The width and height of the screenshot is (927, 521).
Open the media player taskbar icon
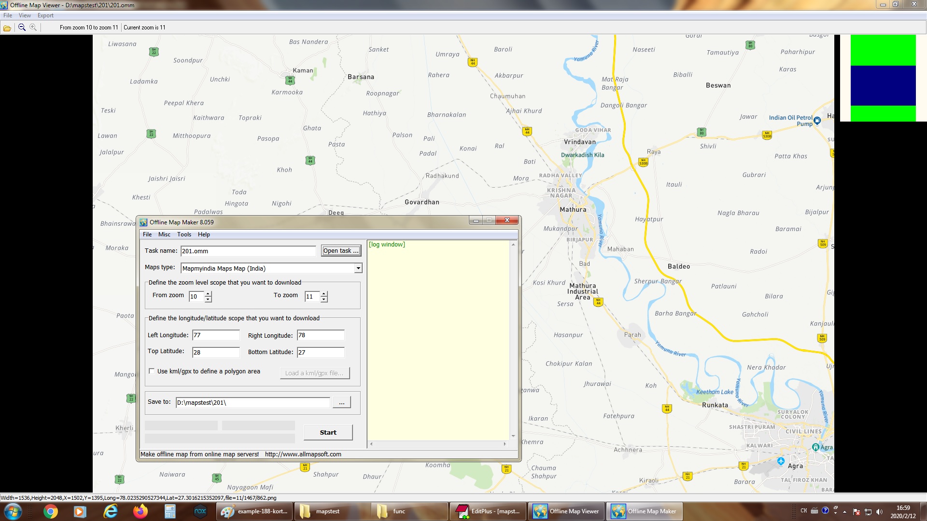(80, 511)
